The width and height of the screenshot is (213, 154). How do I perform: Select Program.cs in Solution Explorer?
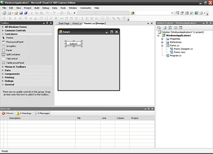coord(175,55)
